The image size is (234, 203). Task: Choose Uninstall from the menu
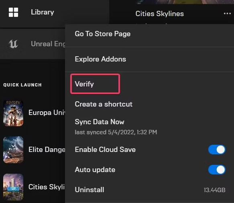(x=90, y=190)
